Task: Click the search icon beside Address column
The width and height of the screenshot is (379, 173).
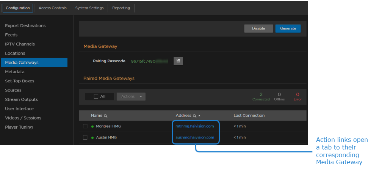Action: (194, 116)
